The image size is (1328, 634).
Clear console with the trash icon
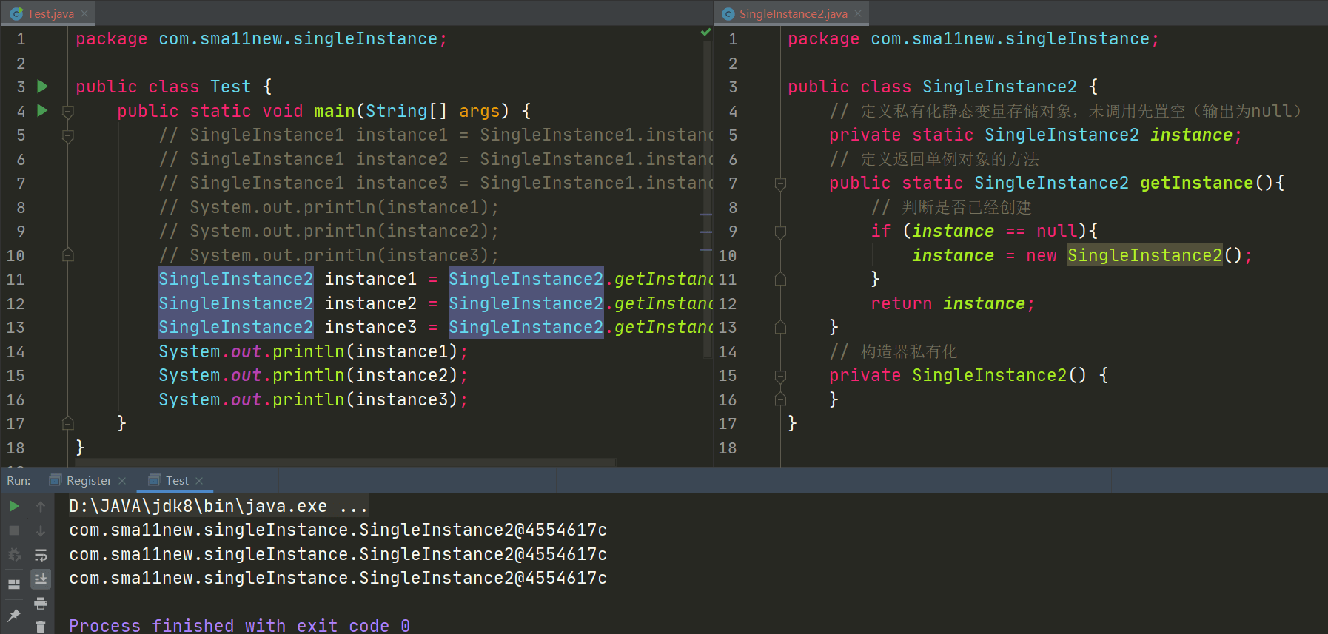[41, 627]
